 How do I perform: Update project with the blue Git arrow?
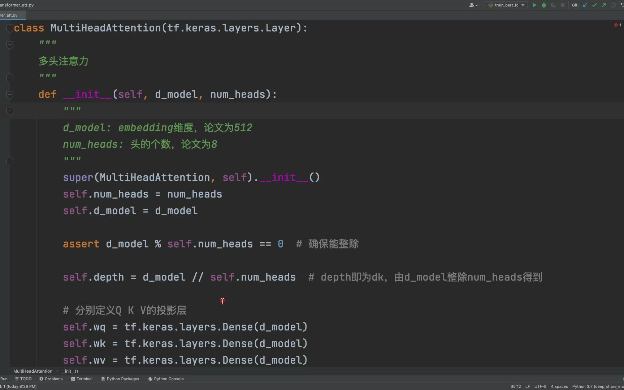tap(585, 5)
